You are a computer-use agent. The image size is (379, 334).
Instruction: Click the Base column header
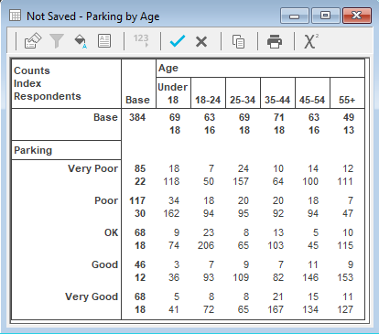[x=138, y=100]
